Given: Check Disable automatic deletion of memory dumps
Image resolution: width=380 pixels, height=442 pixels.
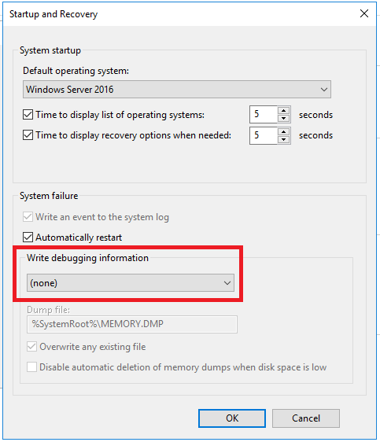Looking at the screenshot, I should [x=31, y=367].
